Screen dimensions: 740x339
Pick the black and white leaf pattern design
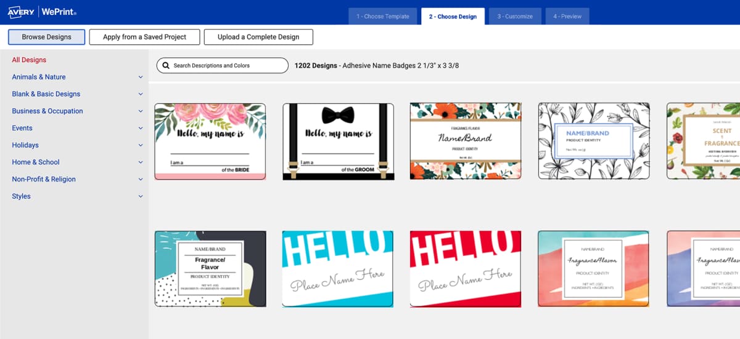pos(593,141)
